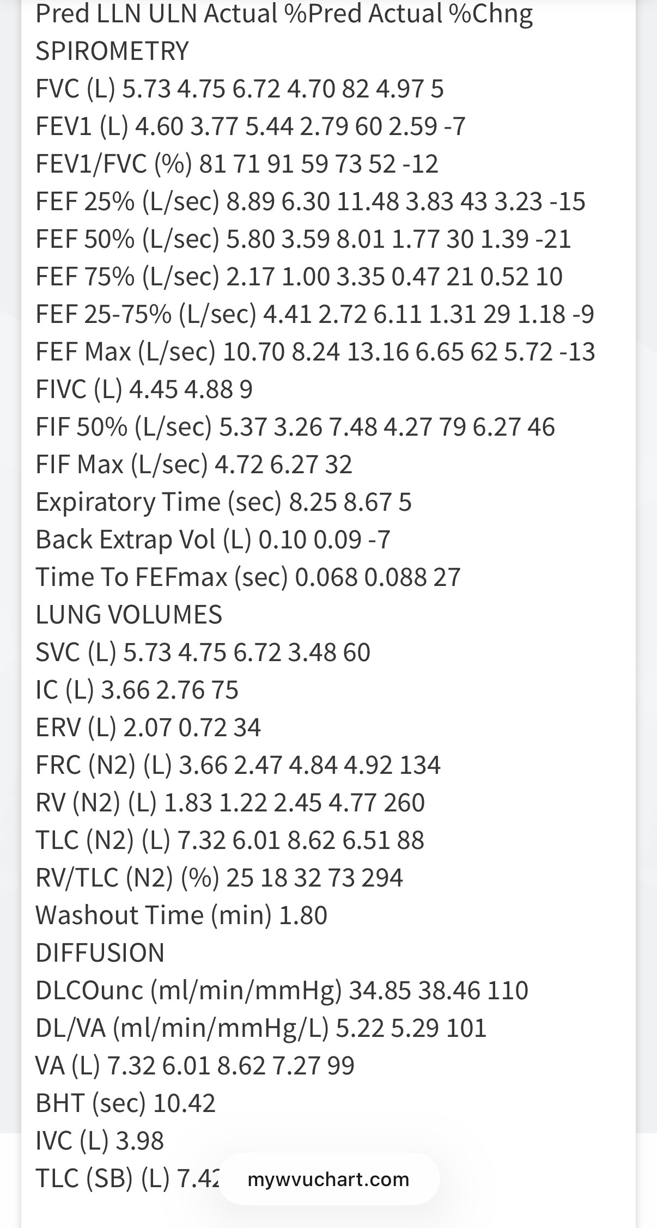Click the Time To FEFmax row
657x1228 pixels.
point(248,577)
